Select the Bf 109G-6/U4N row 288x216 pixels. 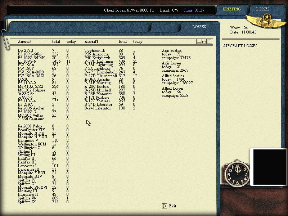coord(43,58)
